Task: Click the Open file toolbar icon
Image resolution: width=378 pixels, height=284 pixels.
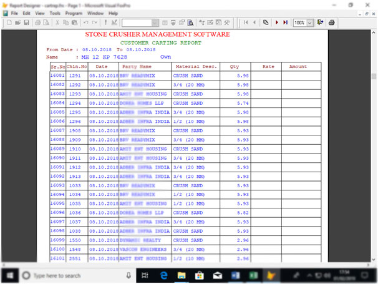Action: [x=17, y=22]
